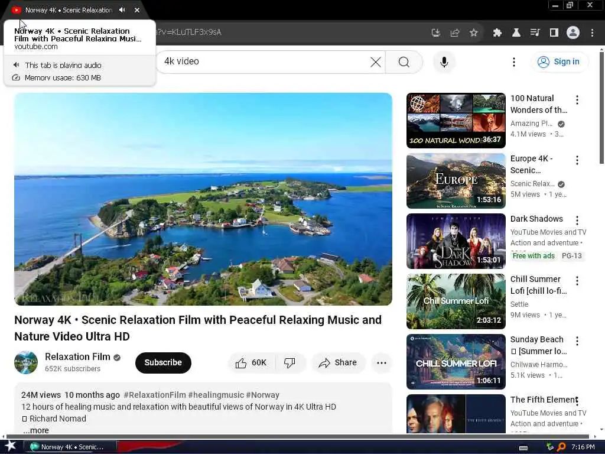Subscribe to Relaxation Film
The width and height of the screenshot is (605, 454).
click(163, 362)
